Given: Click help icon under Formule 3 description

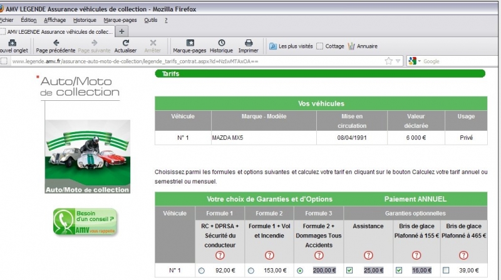Looking at the screenshot, I should click(319, 255).
